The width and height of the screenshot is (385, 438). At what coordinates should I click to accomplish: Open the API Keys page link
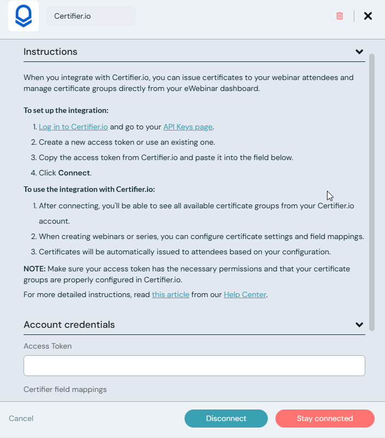click(x=188, y=127)
